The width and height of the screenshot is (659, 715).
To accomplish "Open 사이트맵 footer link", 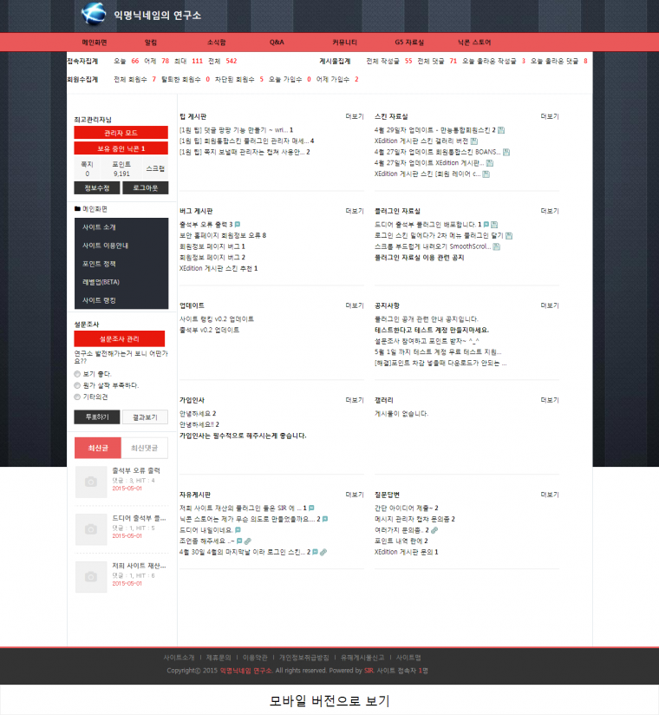I will point(408,658).
